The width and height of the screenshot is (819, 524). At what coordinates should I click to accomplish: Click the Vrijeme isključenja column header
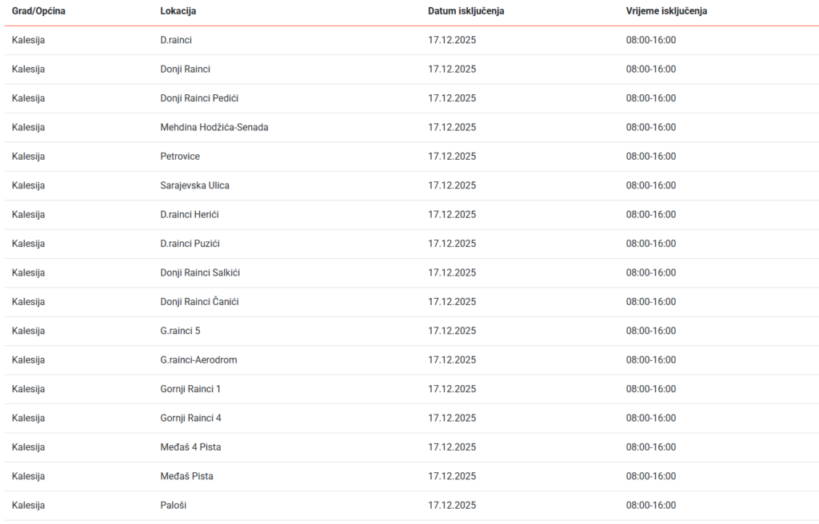click(x=666, y=11)
